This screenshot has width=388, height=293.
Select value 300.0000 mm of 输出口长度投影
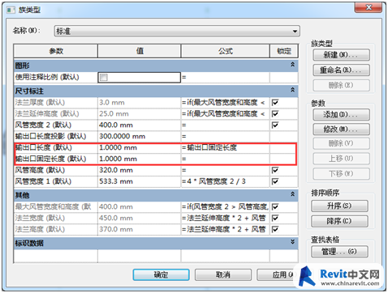140,137
